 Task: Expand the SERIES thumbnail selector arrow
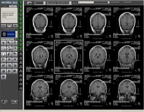pos(17,34)
